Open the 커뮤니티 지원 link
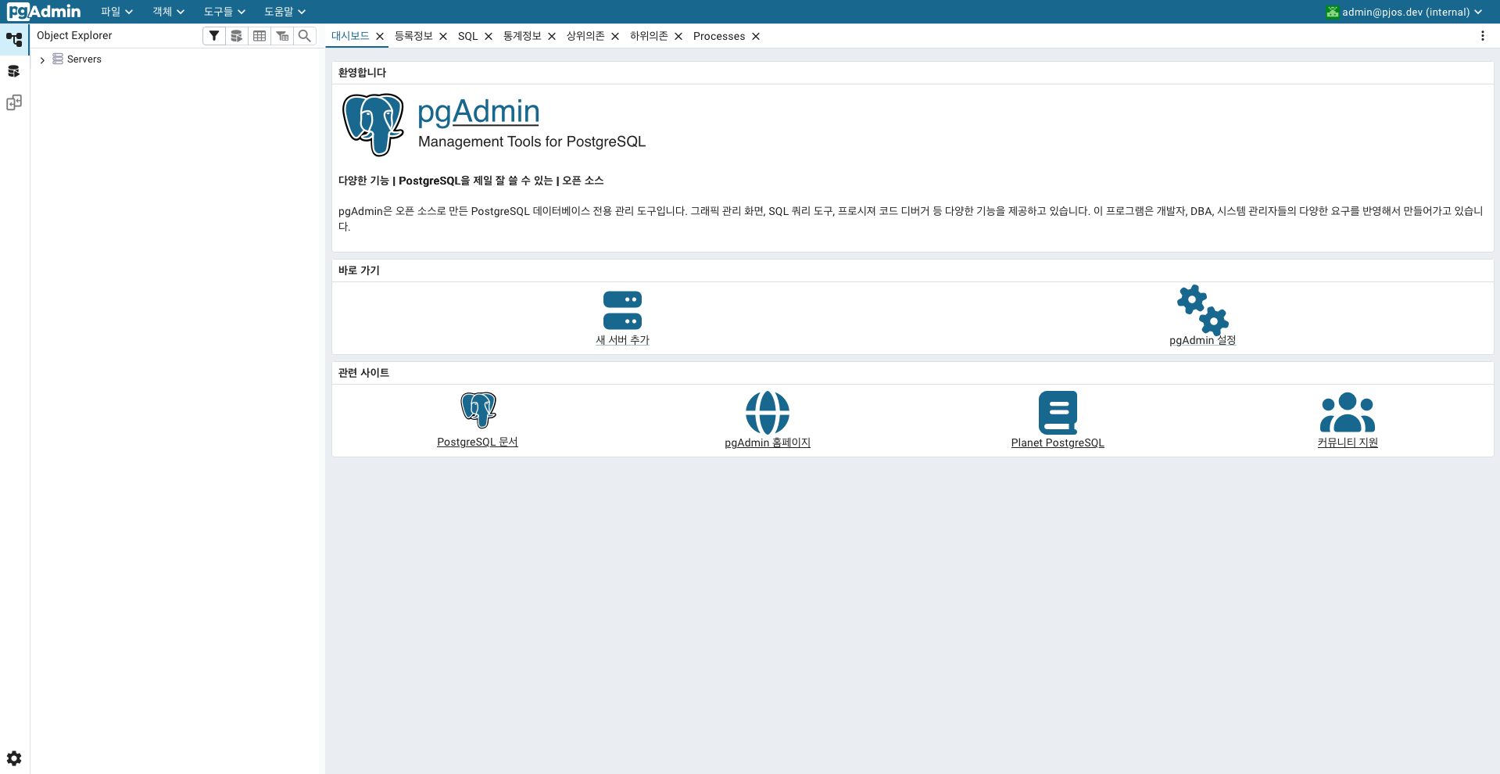 pyautogui.click(x=1348, y=443)
